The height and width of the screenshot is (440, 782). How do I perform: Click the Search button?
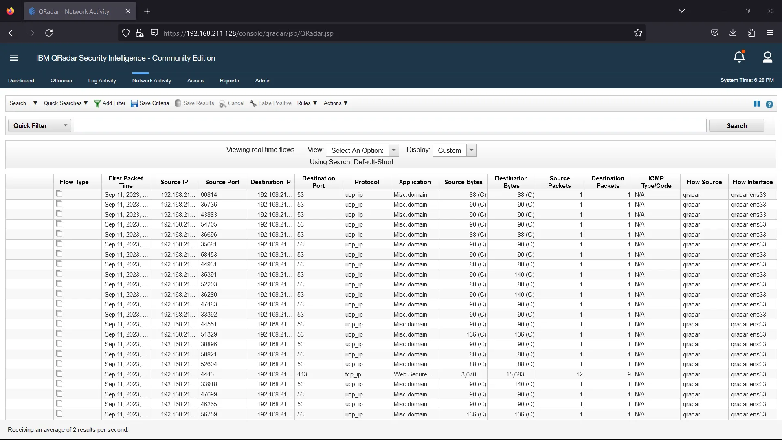[x=736, y=125]
